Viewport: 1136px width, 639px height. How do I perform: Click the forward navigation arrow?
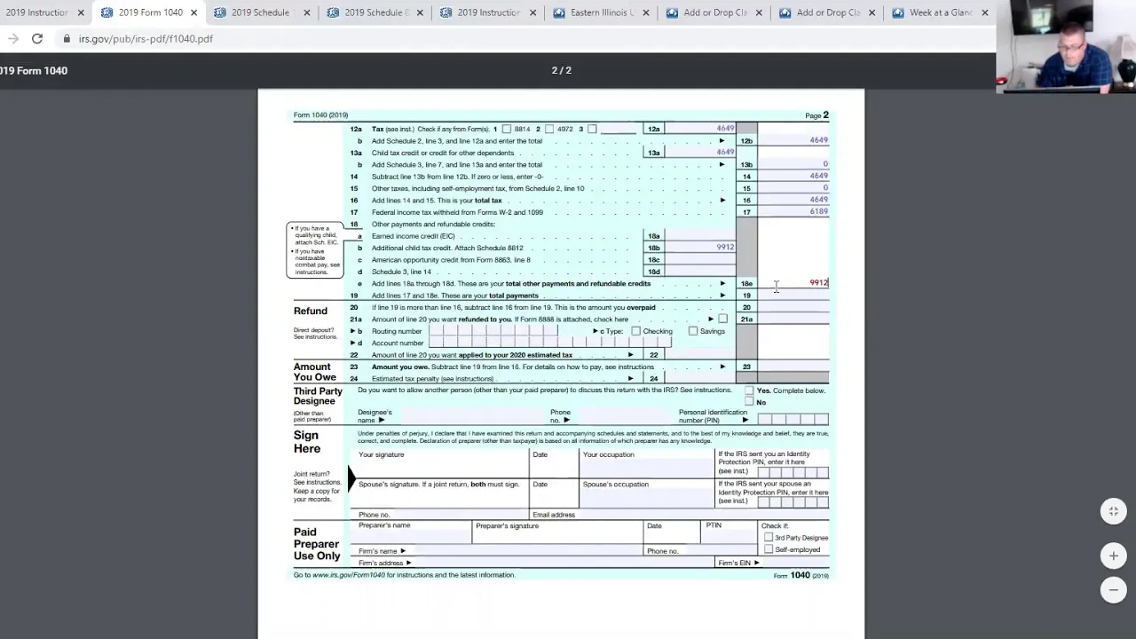point(12,39)
